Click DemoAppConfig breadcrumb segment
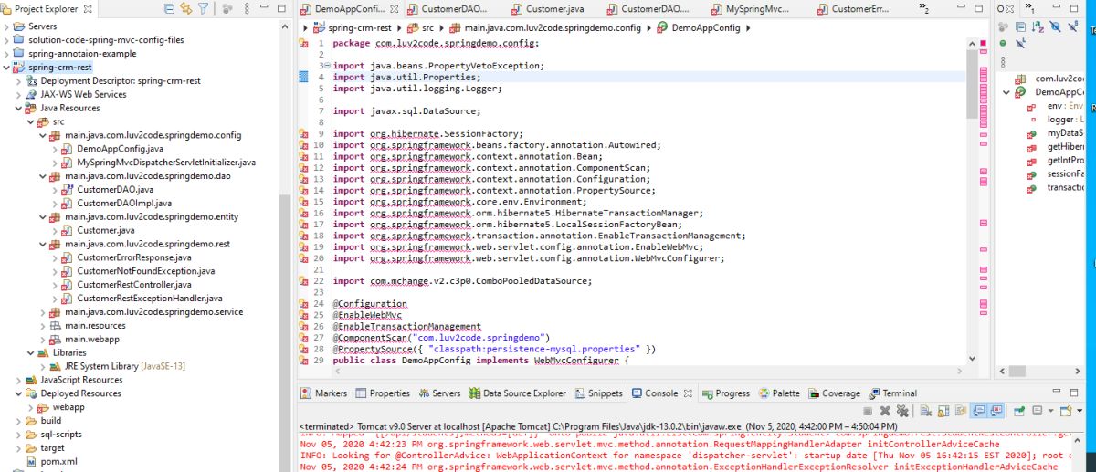The height and width of the screenshot is (472, 1096). point(699,28)
